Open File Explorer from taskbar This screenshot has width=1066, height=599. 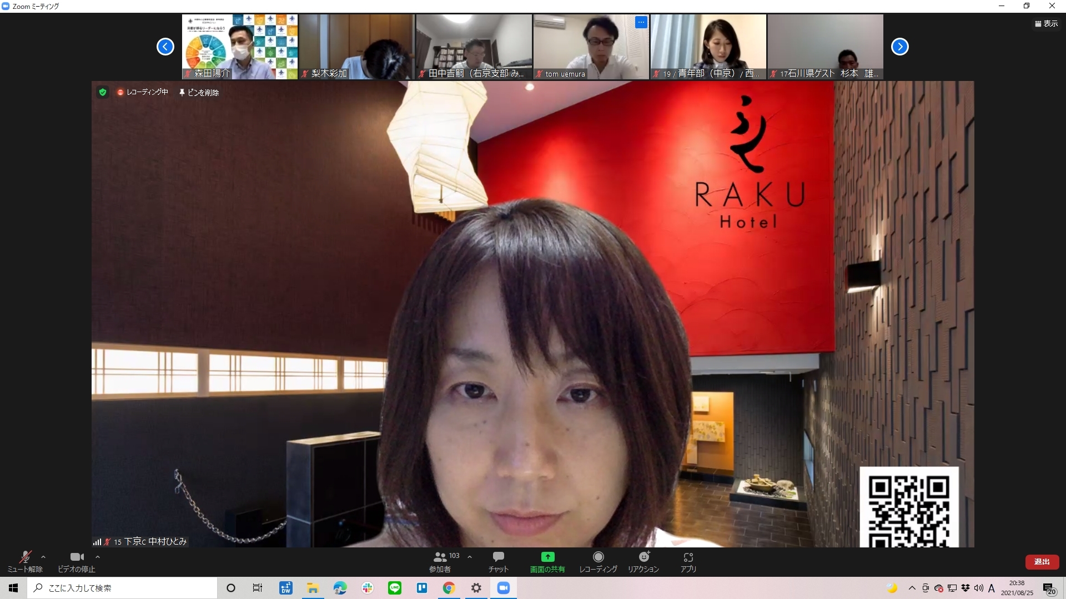pos(313,588)
